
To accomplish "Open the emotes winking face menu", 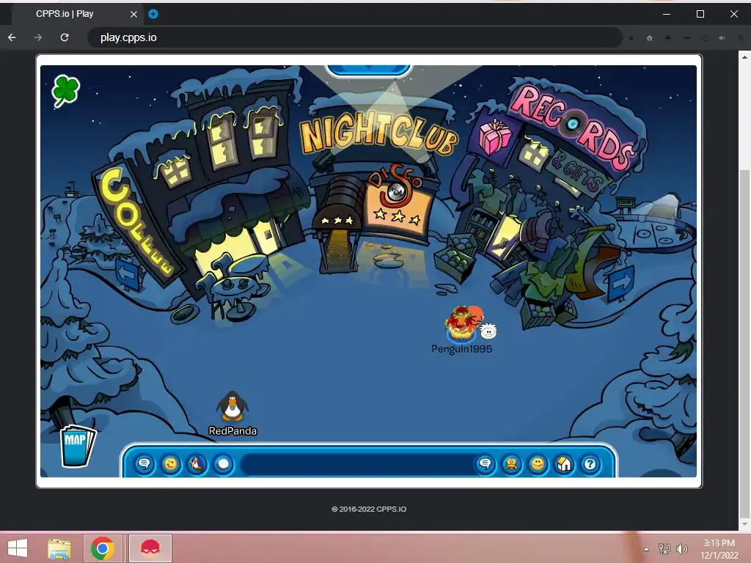I will click(170, 464).
